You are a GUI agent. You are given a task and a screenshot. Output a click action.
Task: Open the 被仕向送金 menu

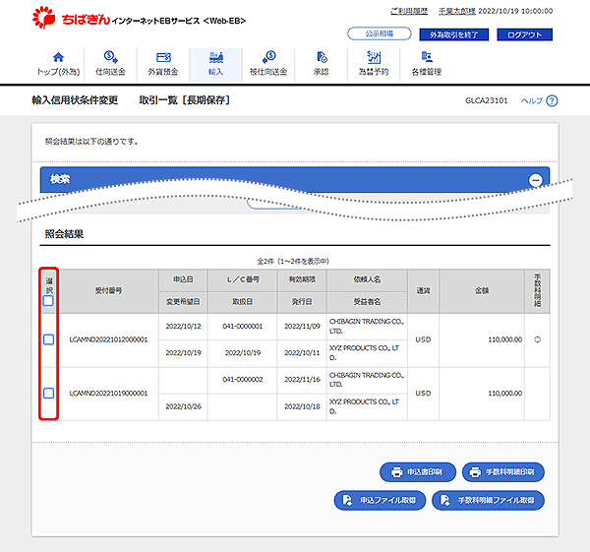[268, 64]
